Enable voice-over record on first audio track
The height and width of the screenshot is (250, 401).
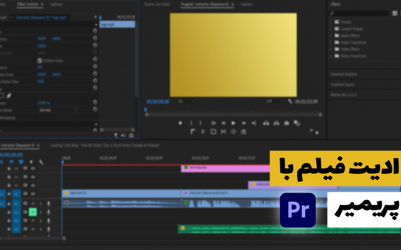49,204
